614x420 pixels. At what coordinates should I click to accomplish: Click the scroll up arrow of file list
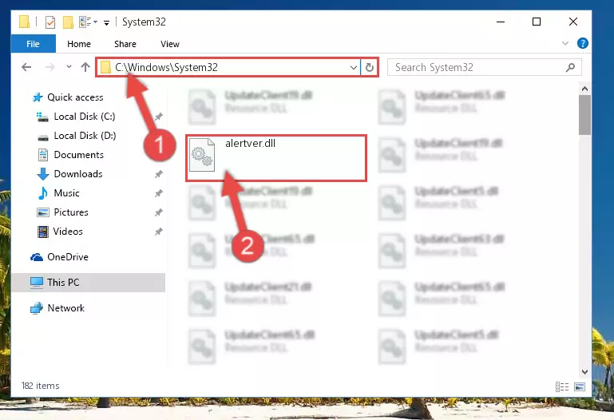click(584, 89)
